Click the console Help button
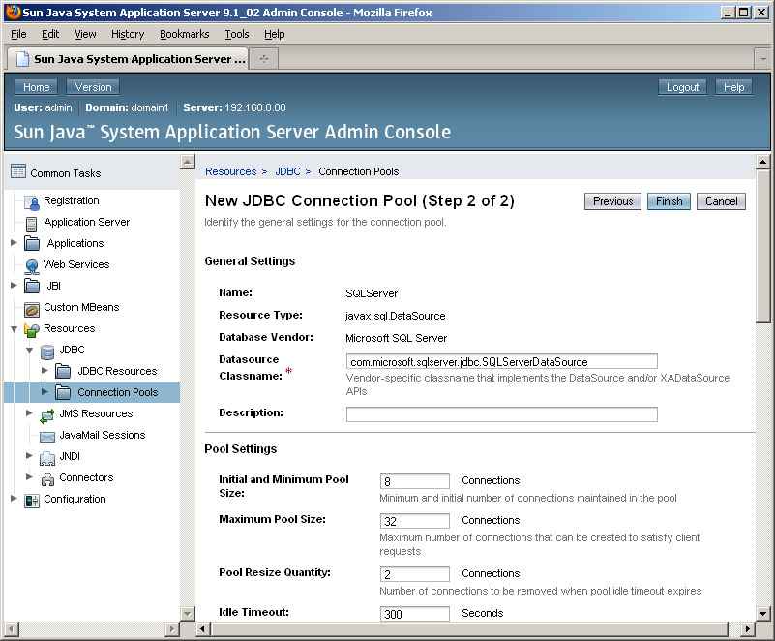Screen dimensions: 775x641 click(733, 87)
